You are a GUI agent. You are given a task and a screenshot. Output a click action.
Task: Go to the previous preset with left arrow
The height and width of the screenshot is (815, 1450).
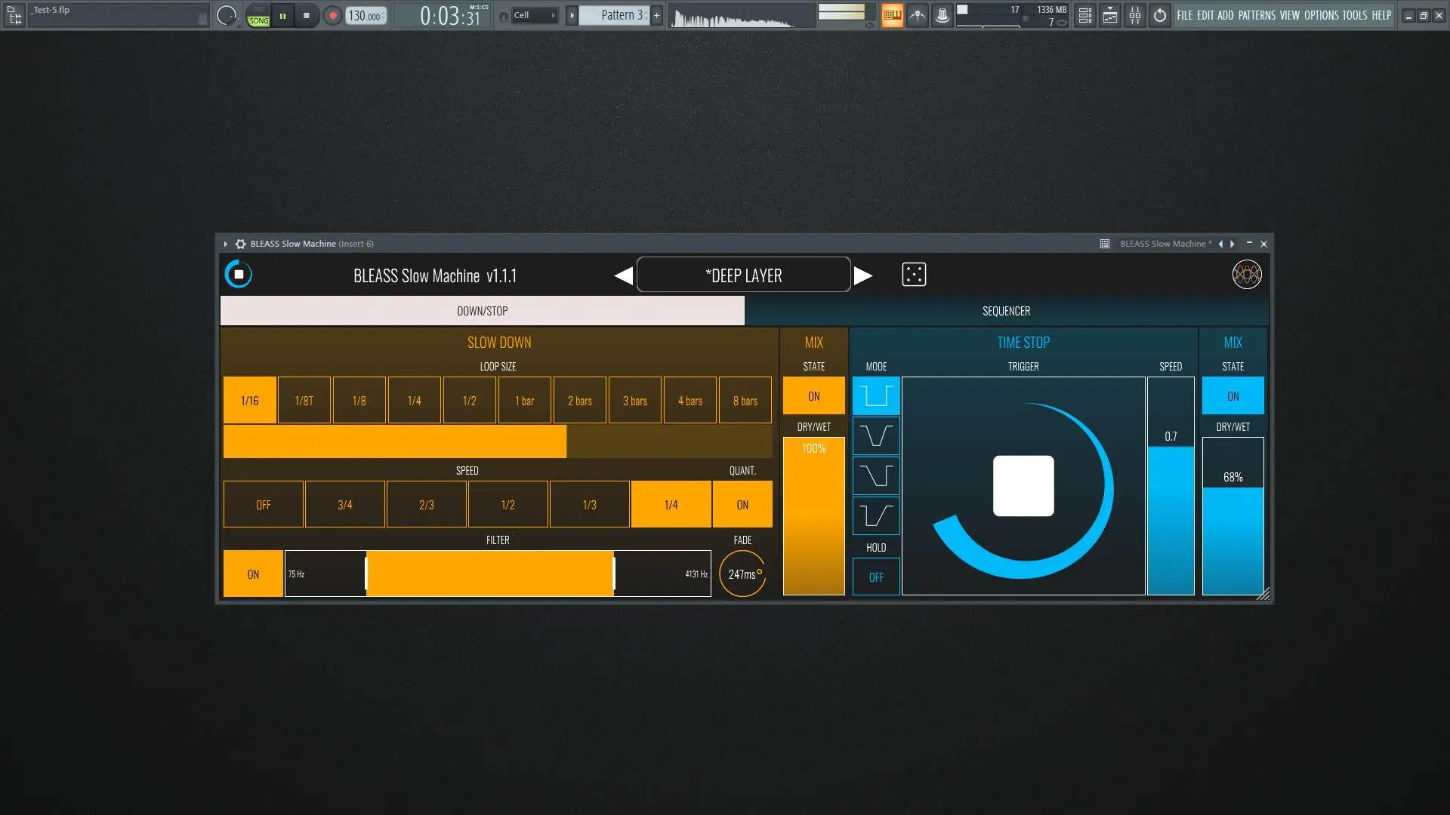pyautogui.click(x=623, y=275)
